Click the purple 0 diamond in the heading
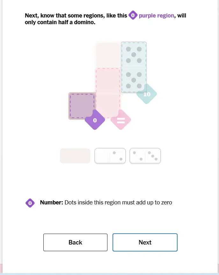This screenshot has height=275, width=219. tap(133, 15)
